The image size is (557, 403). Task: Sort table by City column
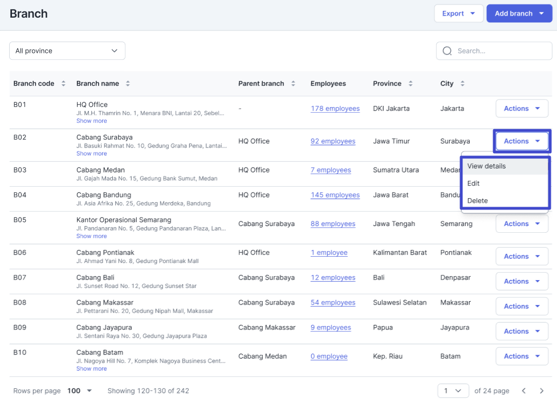(462, 84)
